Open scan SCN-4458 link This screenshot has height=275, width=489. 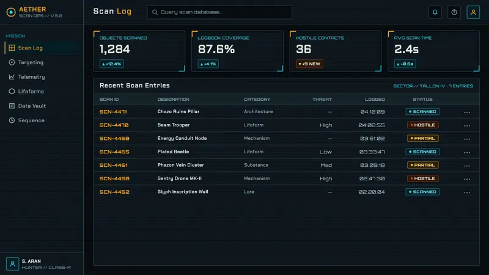114,178
